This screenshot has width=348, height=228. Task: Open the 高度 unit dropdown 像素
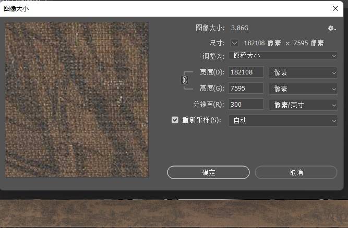(x=303, y=88)
